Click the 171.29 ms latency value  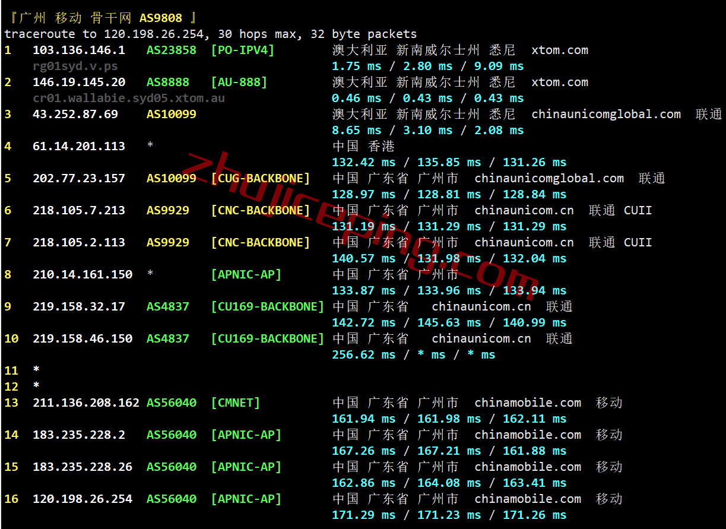pyautogui.click(x=364, y=515)
